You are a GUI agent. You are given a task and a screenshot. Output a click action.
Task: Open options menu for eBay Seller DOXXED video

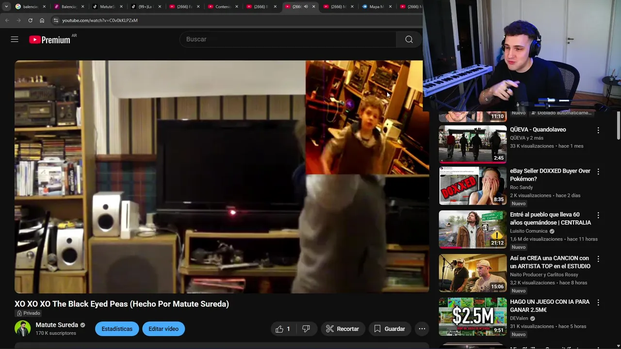coord(598,172)
